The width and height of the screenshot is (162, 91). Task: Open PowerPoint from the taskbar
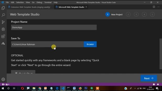[x=46, y=88]
